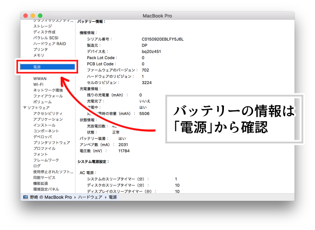Collapse the ソフトウェア disclosure triangle
315x230 pixels.
pyautogui.click(x=25, y=108)
